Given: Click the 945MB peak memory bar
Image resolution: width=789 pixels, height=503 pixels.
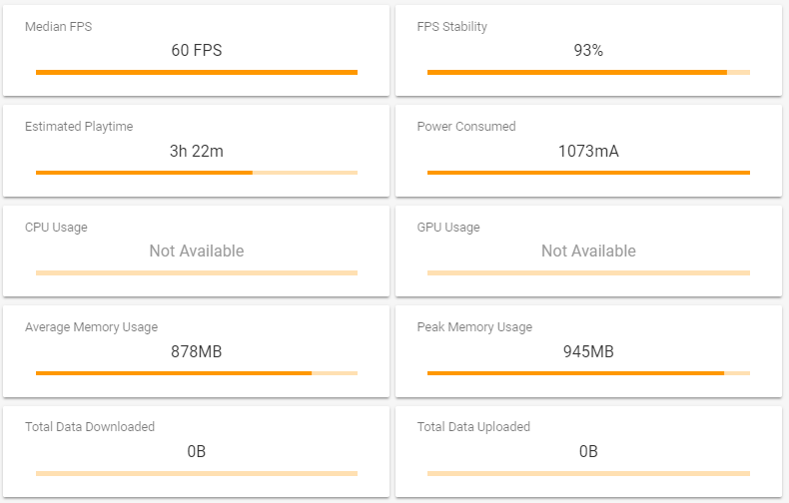Looking at the screenshot, I should (x=588, y=373).
